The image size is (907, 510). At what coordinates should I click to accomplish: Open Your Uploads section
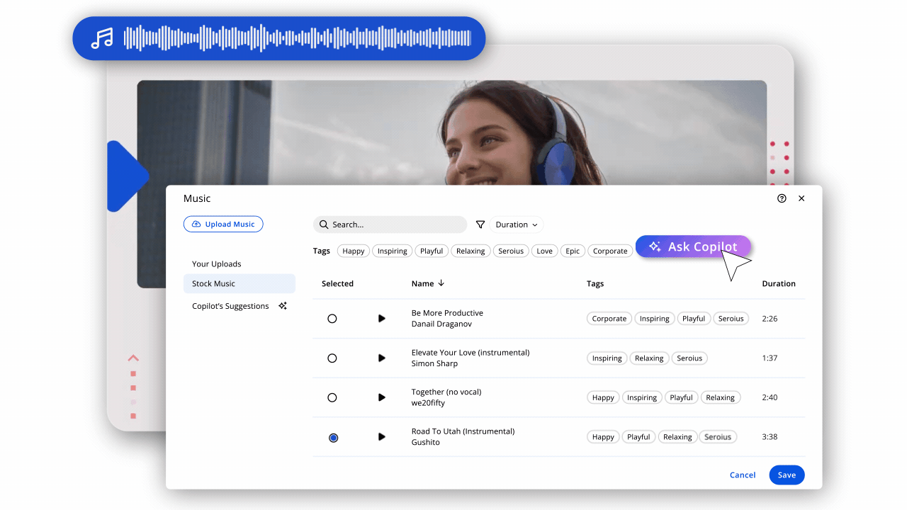point(217,264)
